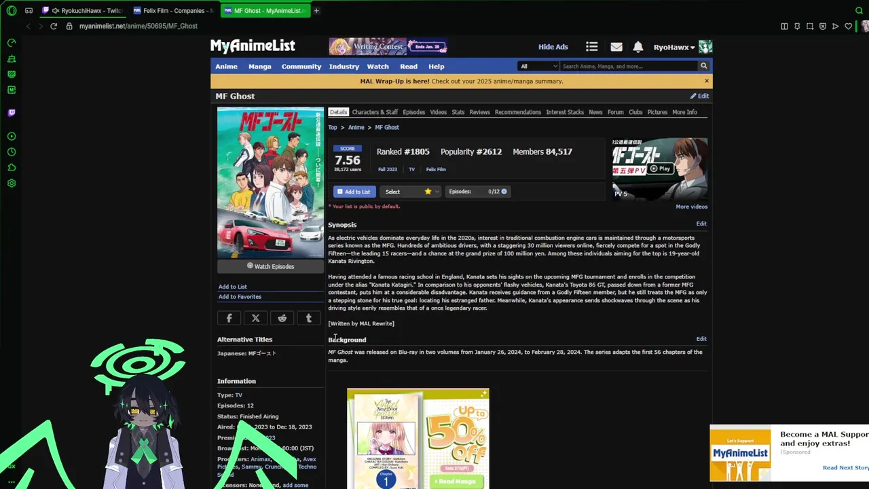The height and width of the screenshot is (489, 869).
Task: Open a new browser tab
Action: coord(316,10)
